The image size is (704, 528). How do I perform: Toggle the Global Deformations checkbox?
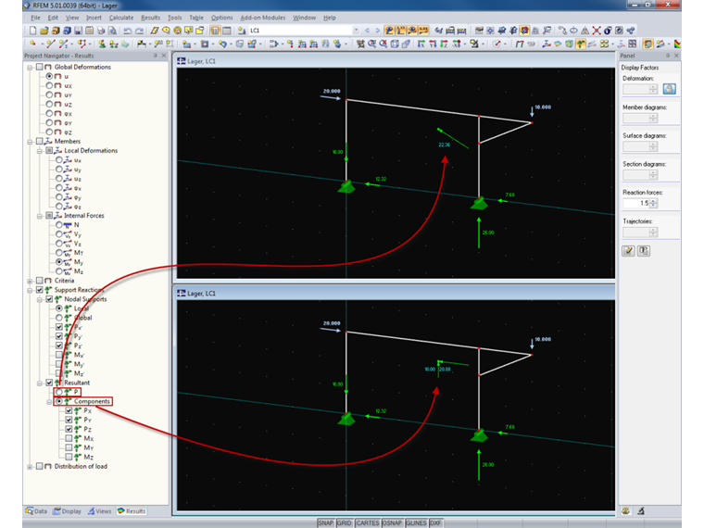pyautogui.click(x=40, y=67)
